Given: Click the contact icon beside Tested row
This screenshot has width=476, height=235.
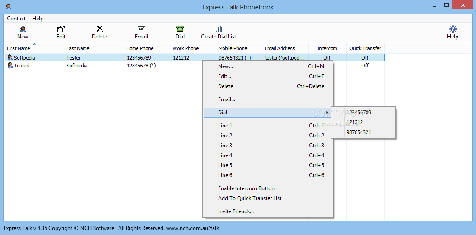Looking at the screenshot, I should point(10,66).
